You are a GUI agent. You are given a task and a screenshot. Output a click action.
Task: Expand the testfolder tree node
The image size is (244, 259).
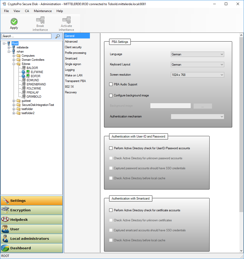14,109
